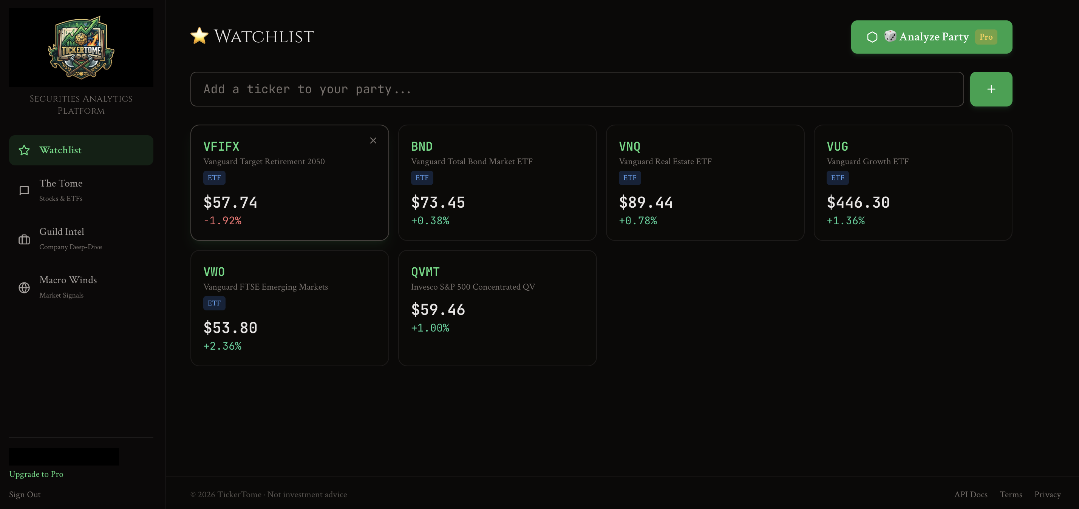Click the Pro badge on Analyze Party
Viewport: 1079px width, 509px height.
pyautogui.click(x=986, y=37)
